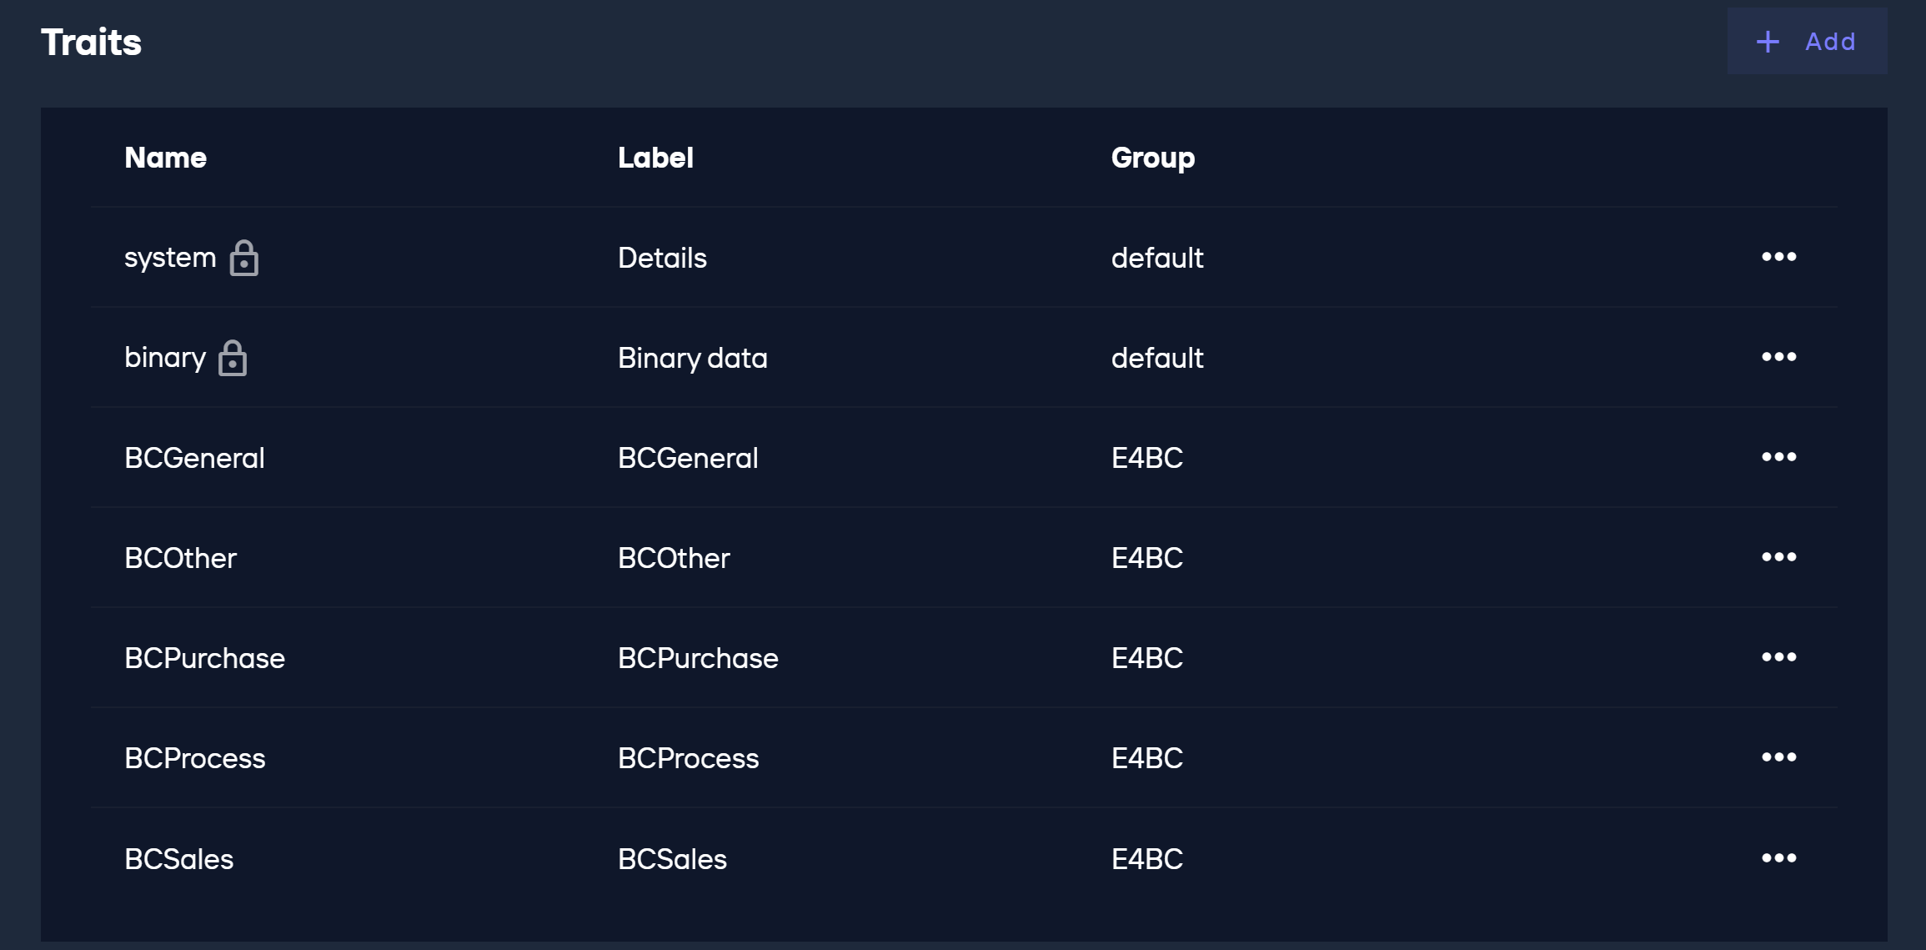Sort by the Name column header
Viewport: 1926px width, 950px height.
tap(166, 158)
